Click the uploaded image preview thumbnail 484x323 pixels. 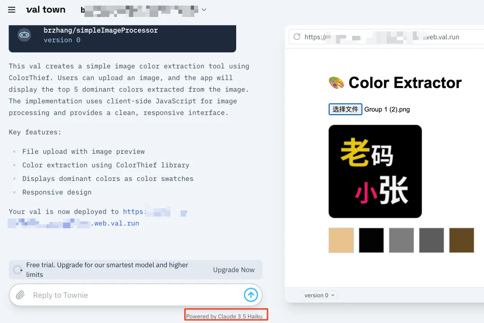tap(375, 171)
